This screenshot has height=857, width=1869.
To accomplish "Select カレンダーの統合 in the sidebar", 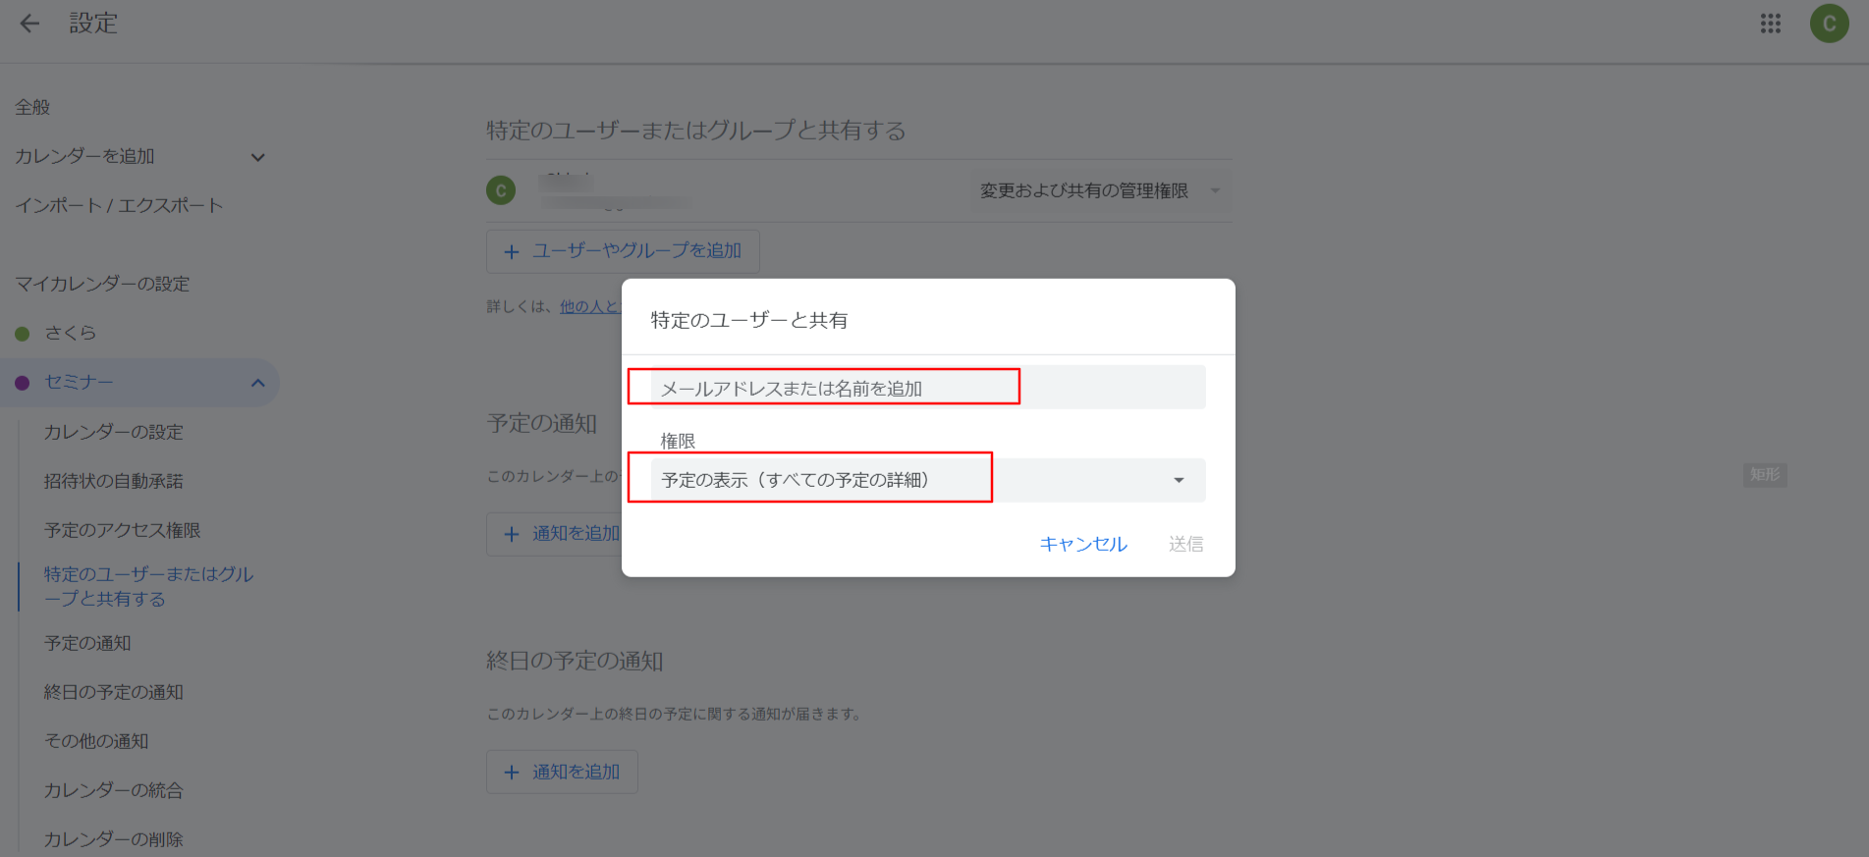I will point(114,790).
